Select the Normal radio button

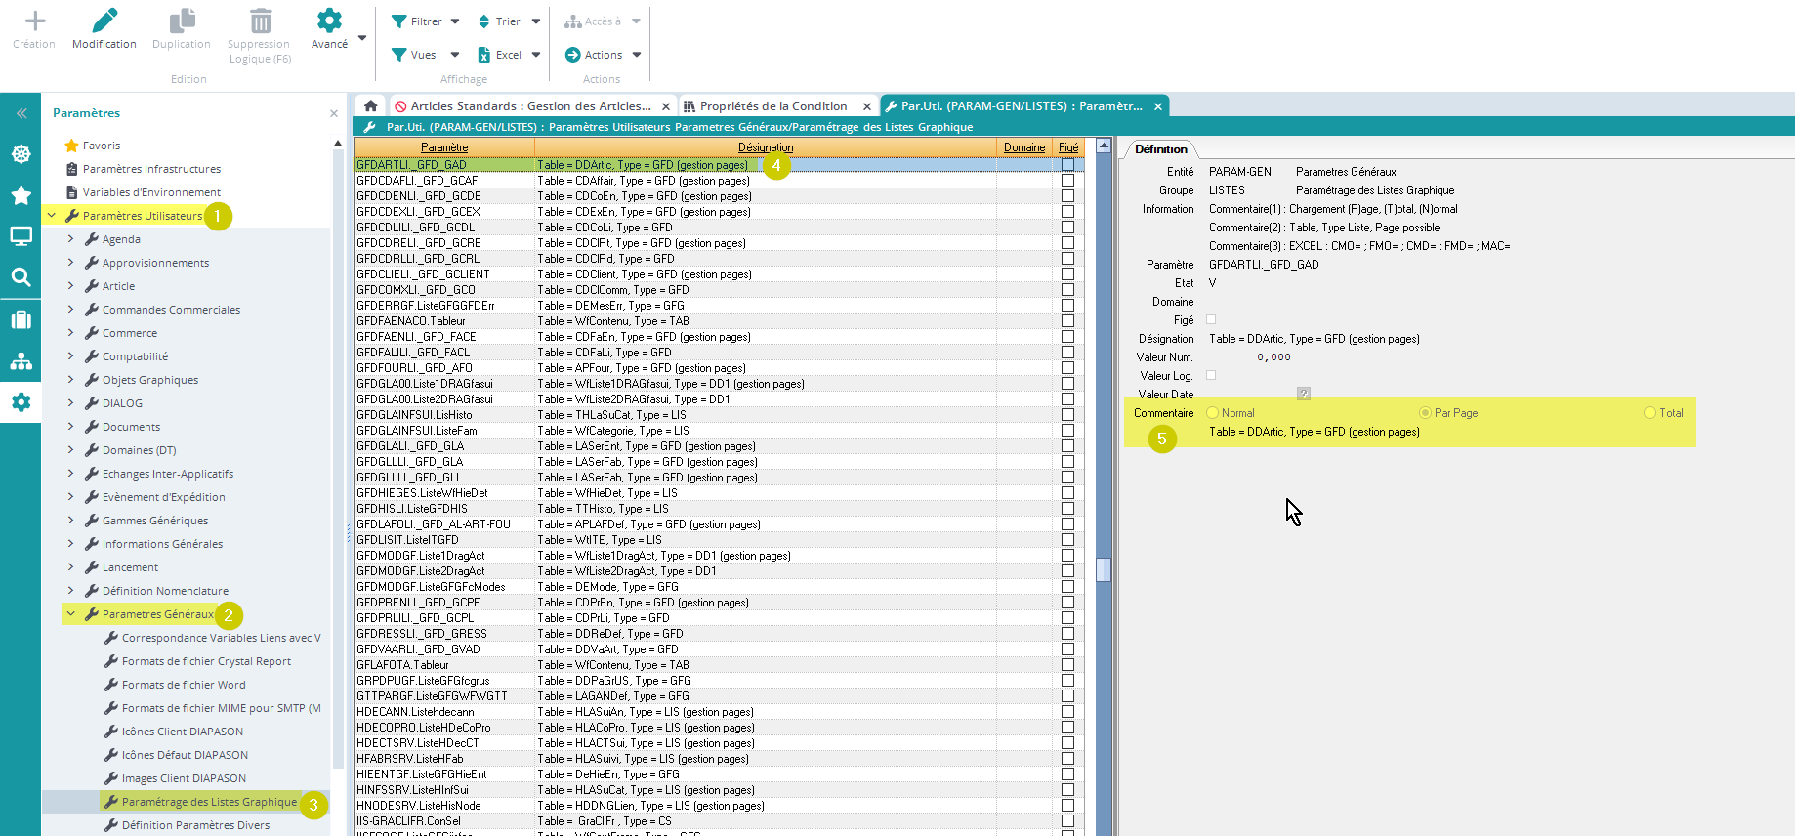tap(1213, 413)
